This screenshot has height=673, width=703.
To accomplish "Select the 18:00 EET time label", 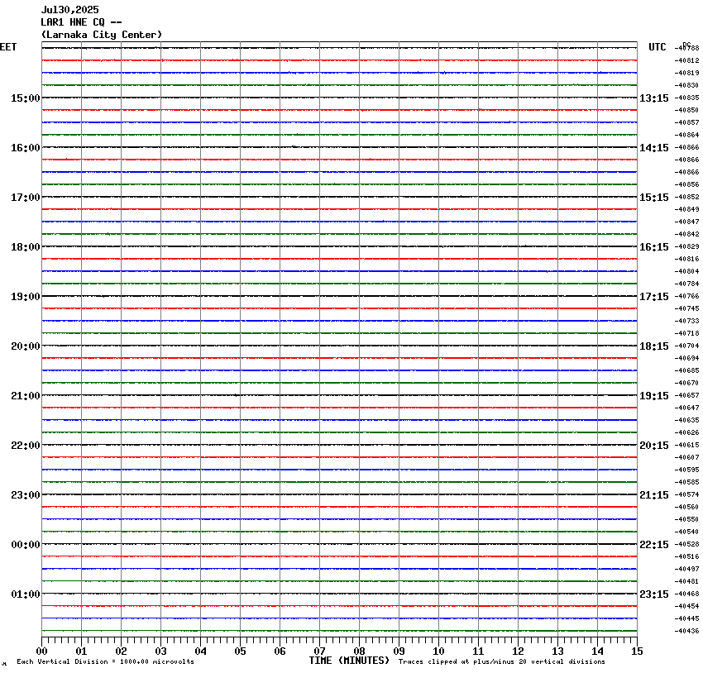I will click(26, 247).
